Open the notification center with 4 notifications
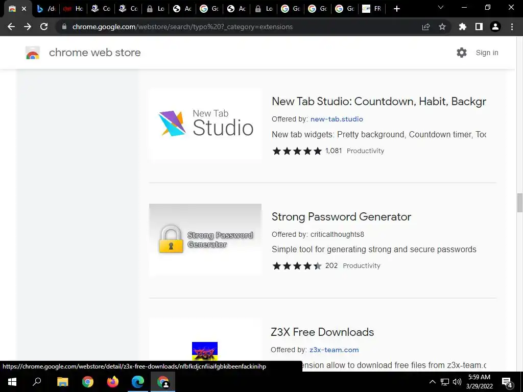The width and height of the screenshot is (523, 392). click(507, 382)
